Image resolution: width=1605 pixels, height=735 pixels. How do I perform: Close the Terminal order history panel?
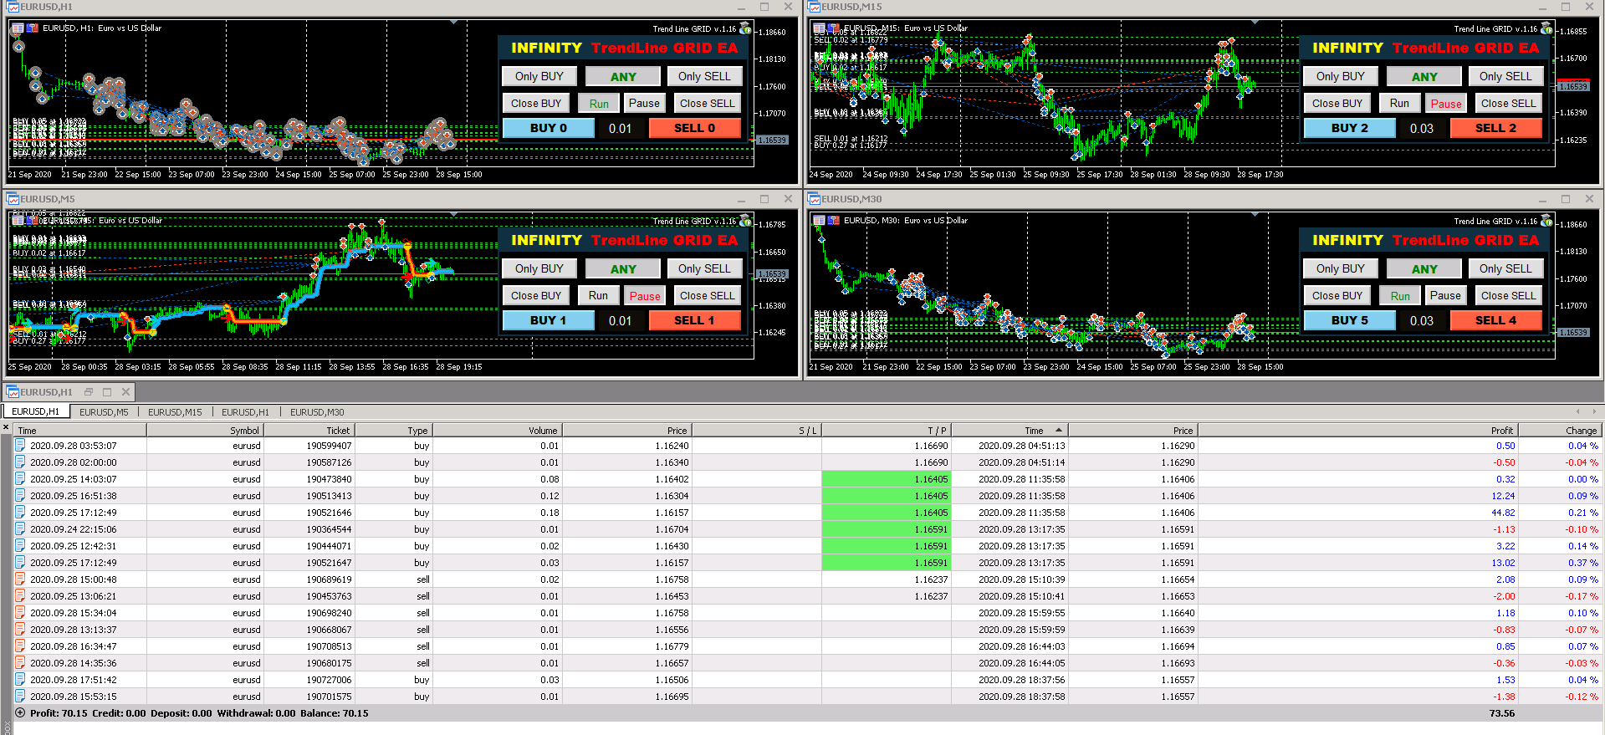coord(6,427)
